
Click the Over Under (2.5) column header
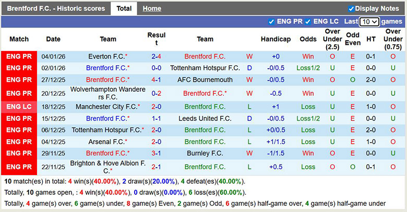(x=332, y=39)
